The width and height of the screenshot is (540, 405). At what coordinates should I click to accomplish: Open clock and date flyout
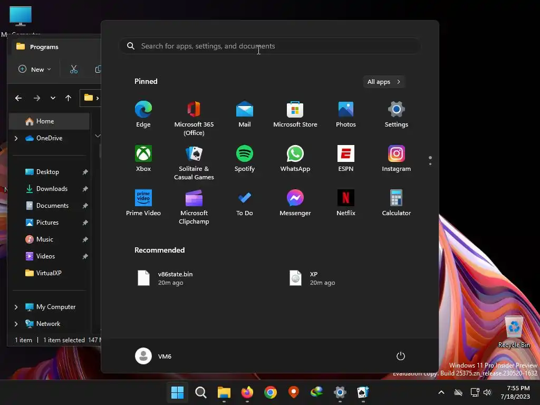tap(515, 392)
